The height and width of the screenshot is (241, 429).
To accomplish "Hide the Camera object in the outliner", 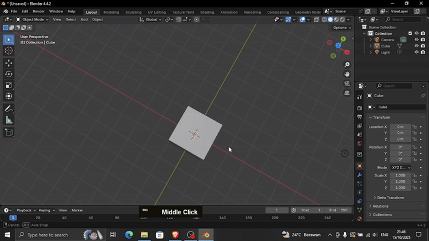I will tap(416, 39).
